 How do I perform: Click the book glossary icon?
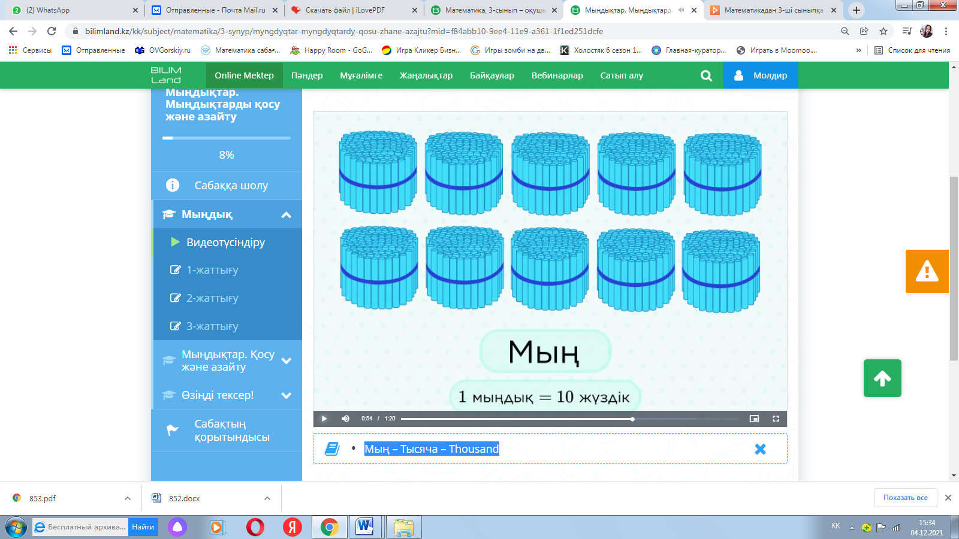(x=332, y=449)
